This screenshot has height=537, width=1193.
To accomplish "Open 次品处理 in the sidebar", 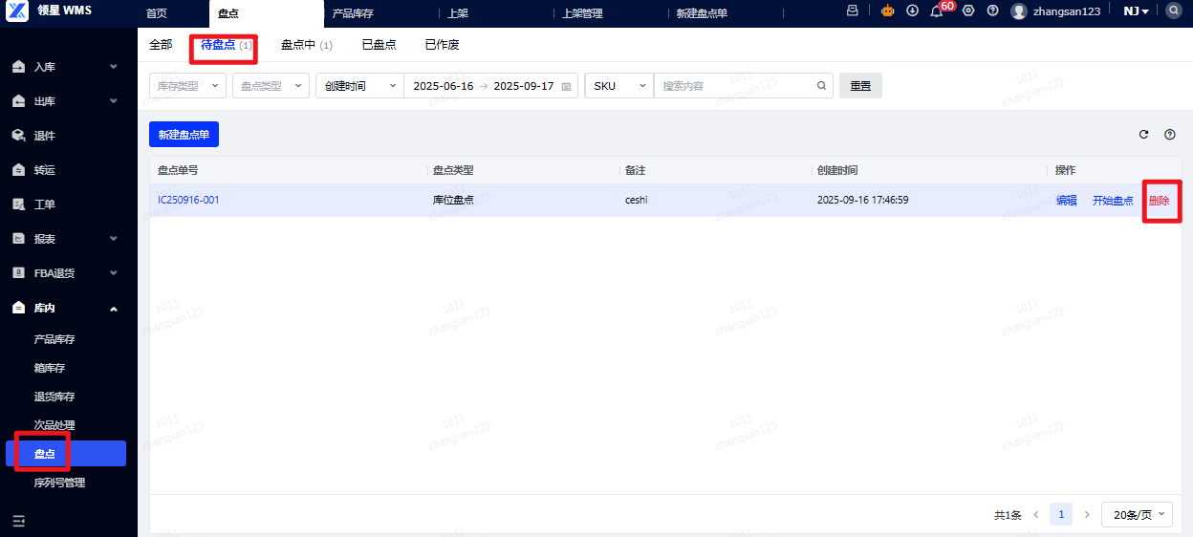I will 54,425.
